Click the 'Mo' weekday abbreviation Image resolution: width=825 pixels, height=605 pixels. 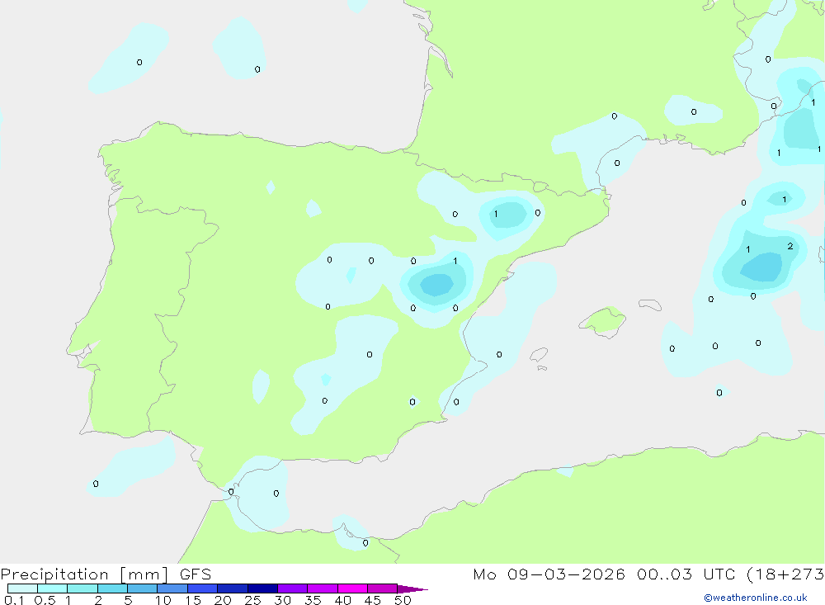[484, 574]
